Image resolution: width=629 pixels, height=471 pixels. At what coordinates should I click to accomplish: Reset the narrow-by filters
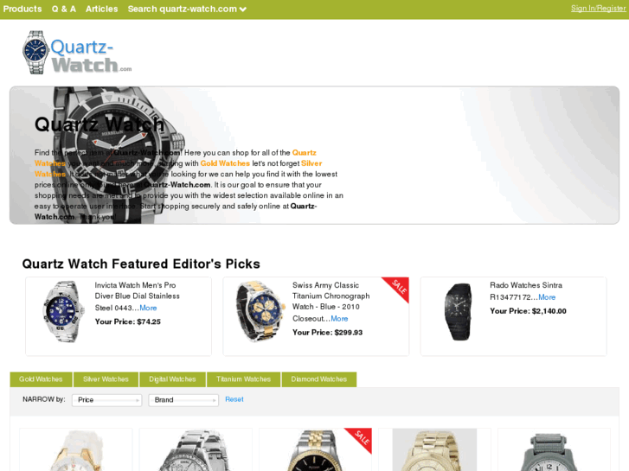pos(234,399)
